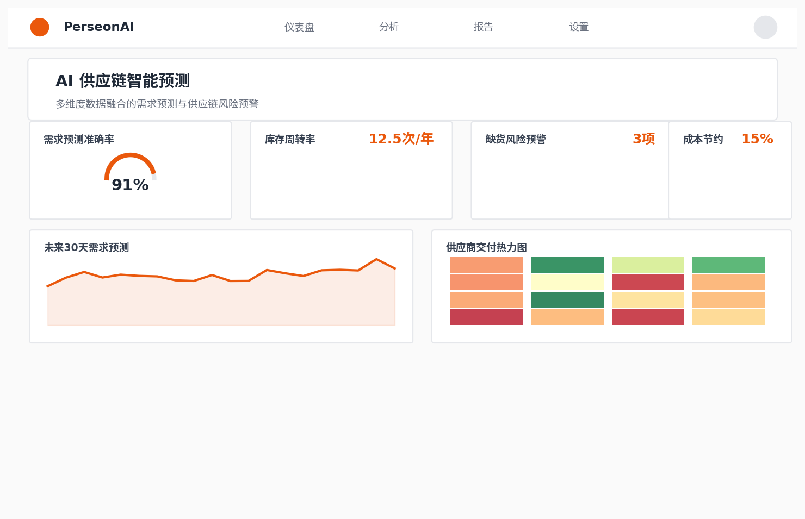Open the user avatar in the header
This screenshot has width=805, height=519.
point(765,27)
